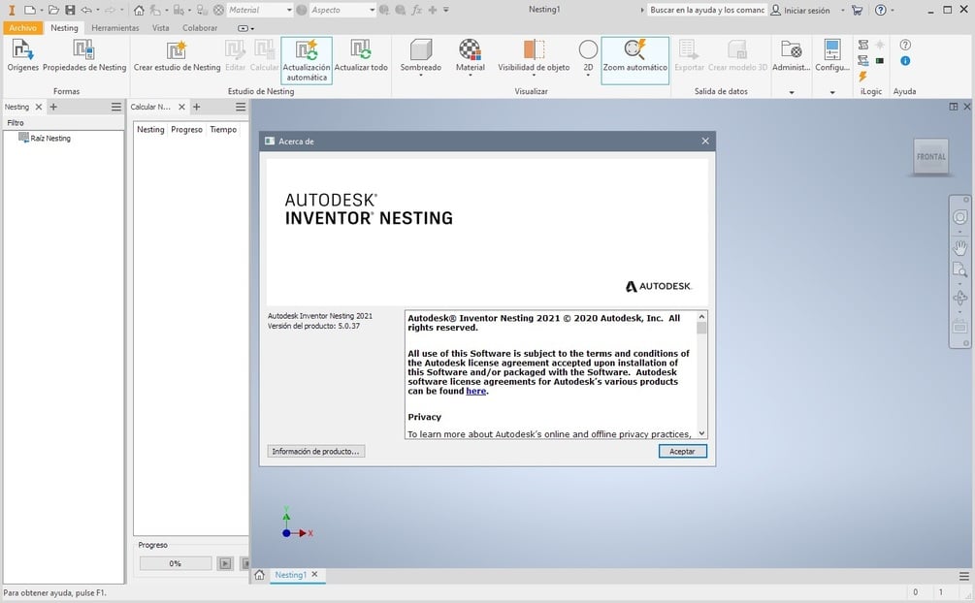Screen dimensions: 975x603
Task: Open Propiedades de Nesting
Action: (84, 54)
